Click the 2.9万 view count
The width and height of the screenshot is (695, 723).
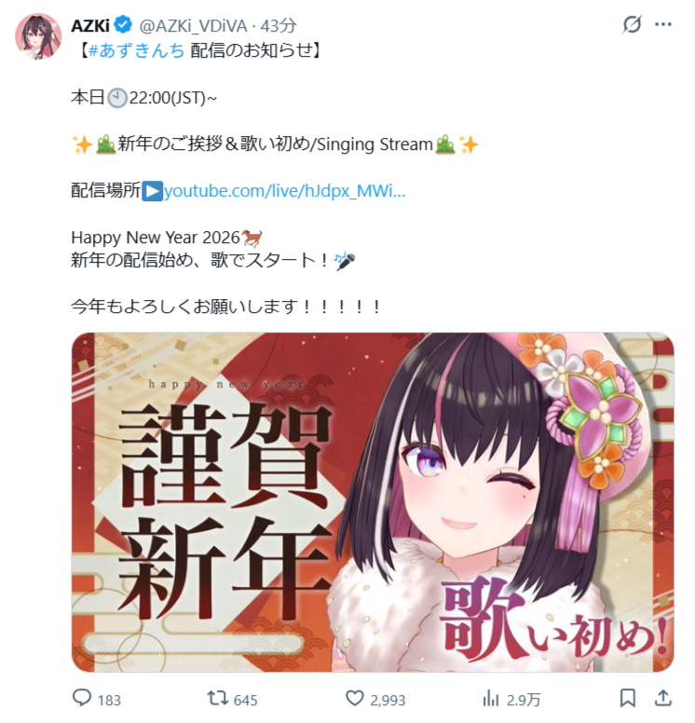pos(524,700)
